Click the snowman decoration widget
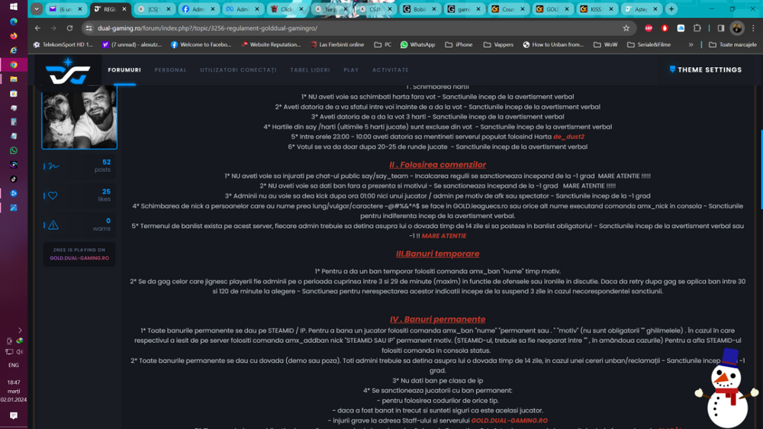Screen dimensions: 763x429 pos(727,388)
